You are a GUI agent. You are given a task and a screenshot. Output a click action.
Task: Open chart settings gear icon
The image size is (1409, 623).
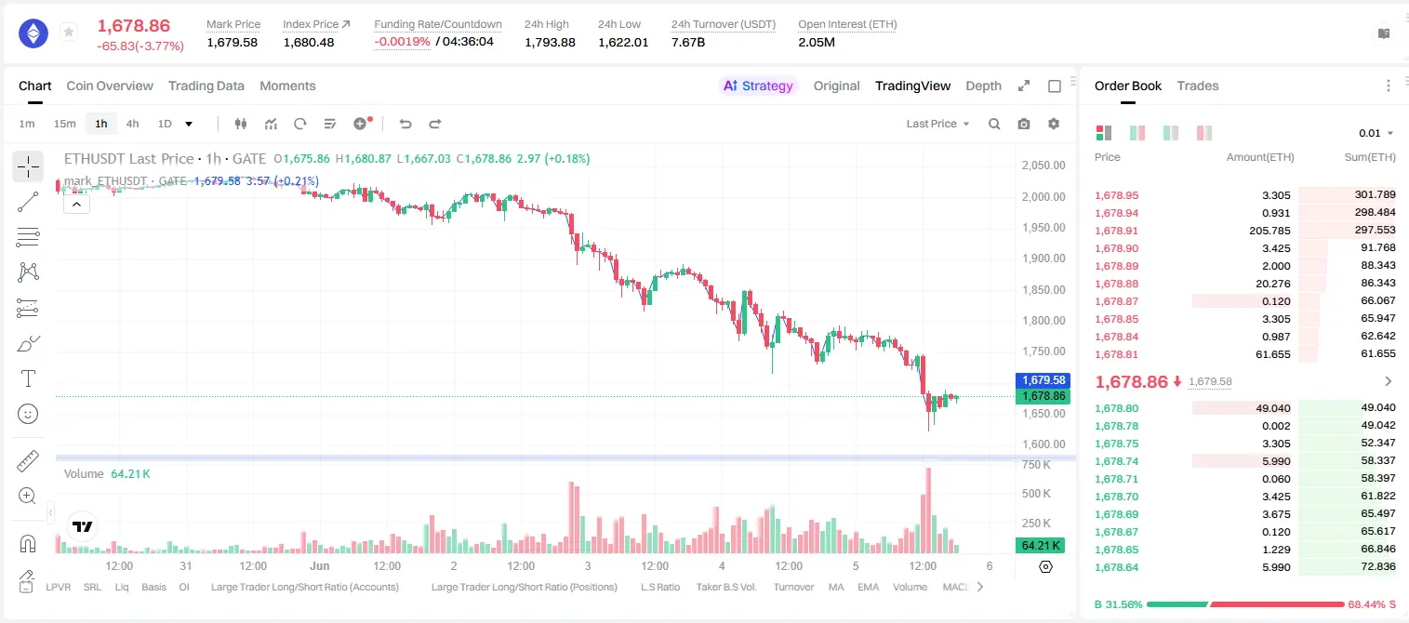(1054, 124)
